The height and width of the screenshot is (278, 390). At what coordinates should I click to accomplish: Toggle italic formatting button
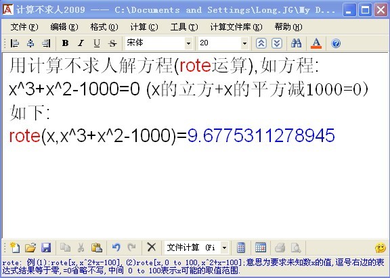point(81,43)
